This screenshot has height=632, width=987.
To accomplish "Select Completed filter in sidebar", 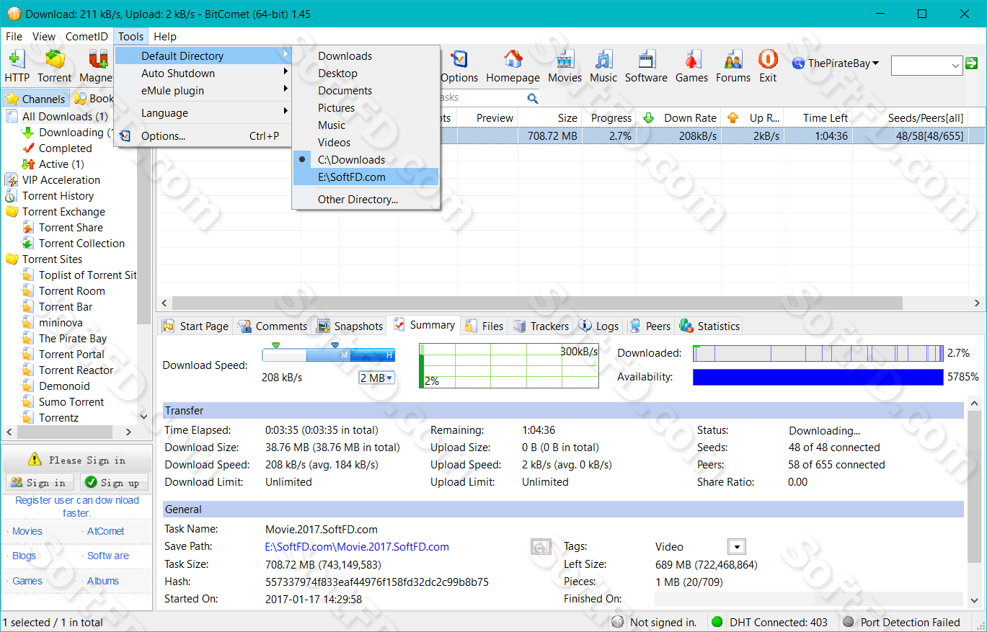I will pos(66,148).
